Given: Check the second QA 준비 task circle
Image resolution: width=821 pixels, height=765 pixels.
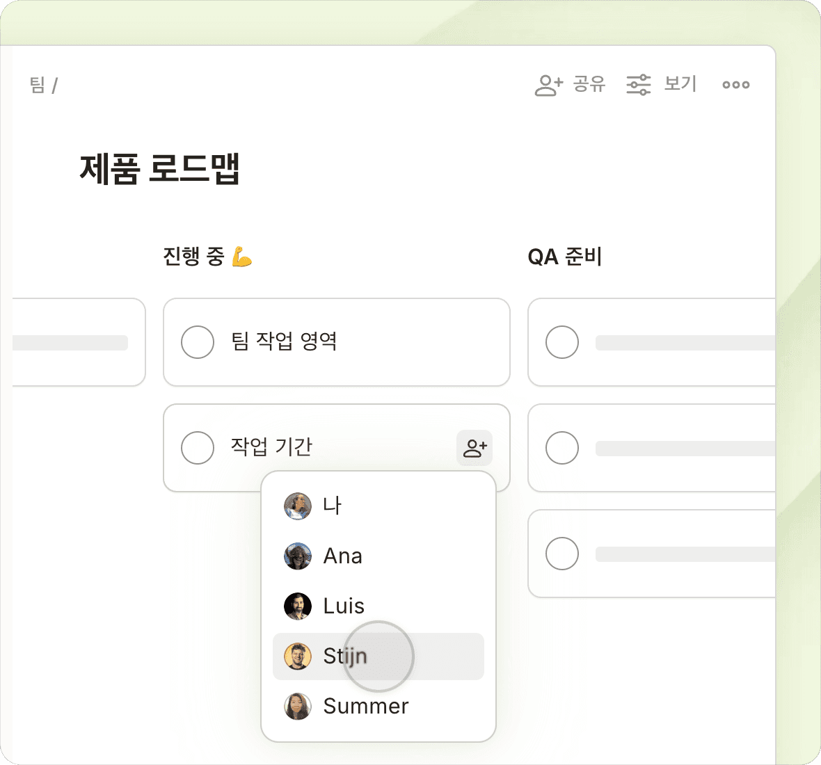Looking at the screenshot, I should pos(562,448).
